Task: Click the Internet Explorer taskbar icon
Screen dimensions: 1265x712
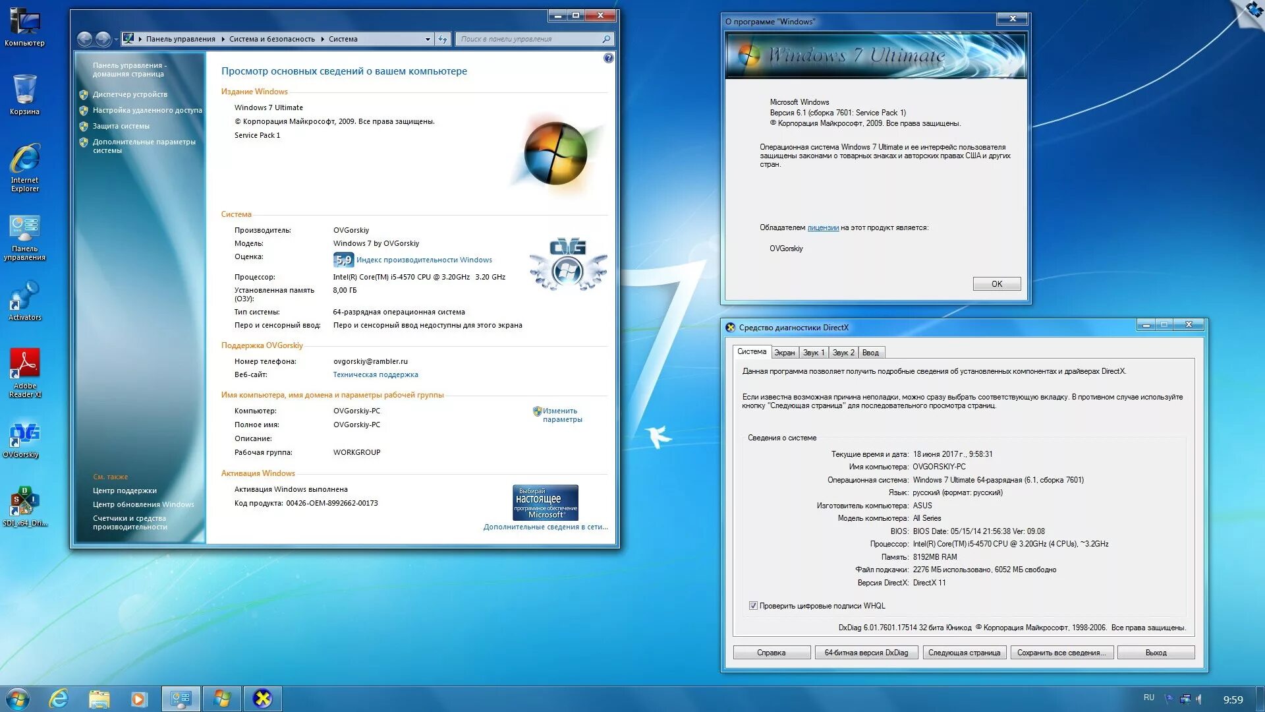Action: click(x=59, y=698)
